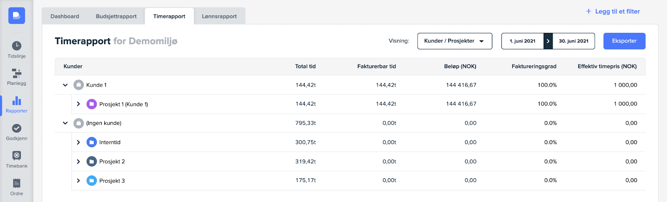
Task: Open the Ordre receipt icon
Action: (x=17, y=183)
